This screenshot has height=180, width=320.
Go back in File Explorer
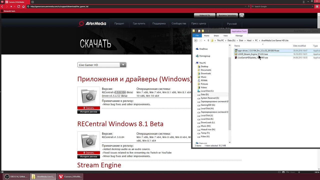(x=196, y=40)
